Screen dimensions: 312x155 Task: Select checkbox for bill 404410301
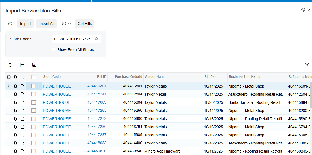34,86
